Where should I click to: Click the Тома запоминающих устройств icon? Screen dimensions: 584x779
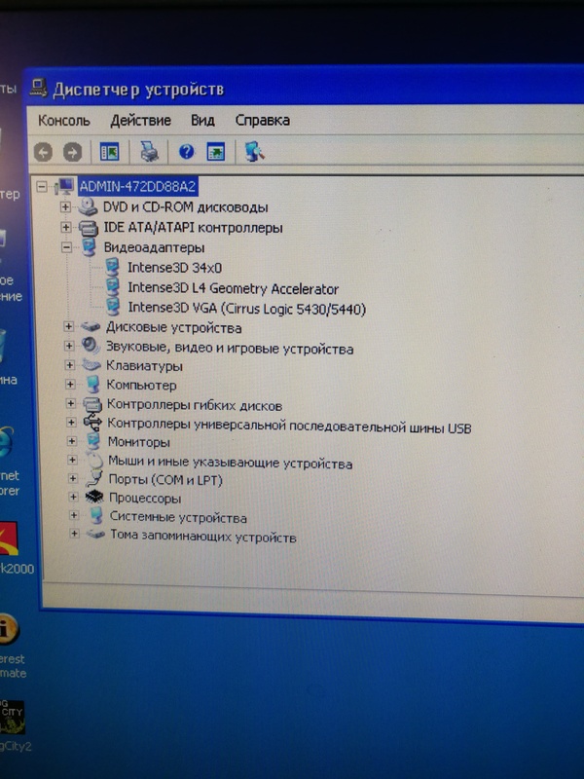(95, 535)
